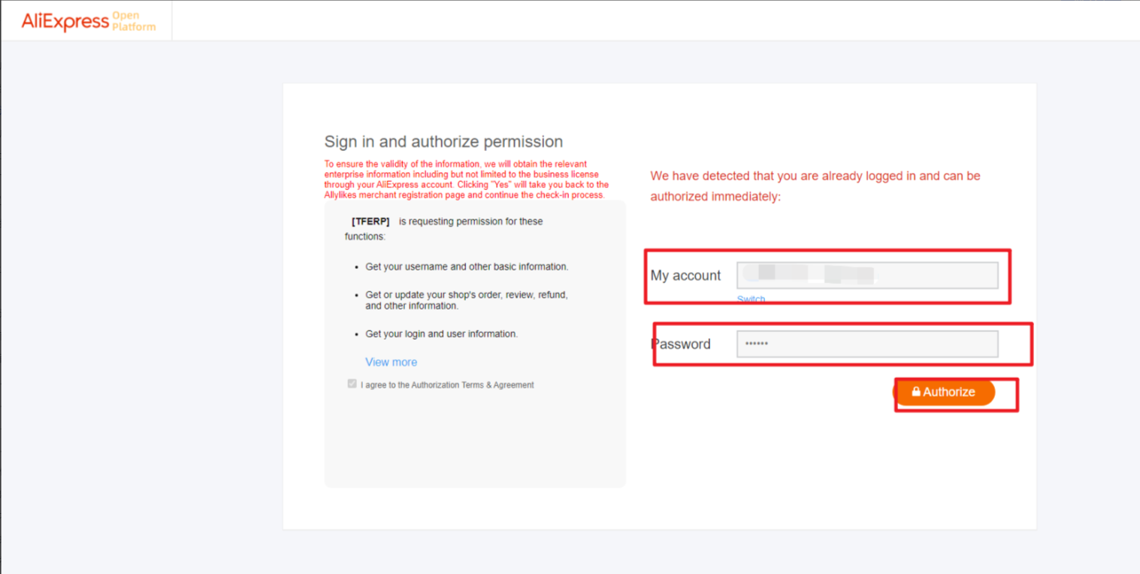Focus the Password input field
The height and width of the screenshot is (574, 1140).
[x=867, y=344]
